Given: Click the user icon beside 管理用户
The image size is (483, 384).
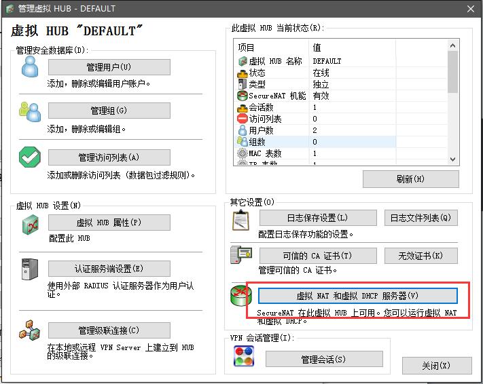Looking at the screenshot, I should [x=30, y=66].
